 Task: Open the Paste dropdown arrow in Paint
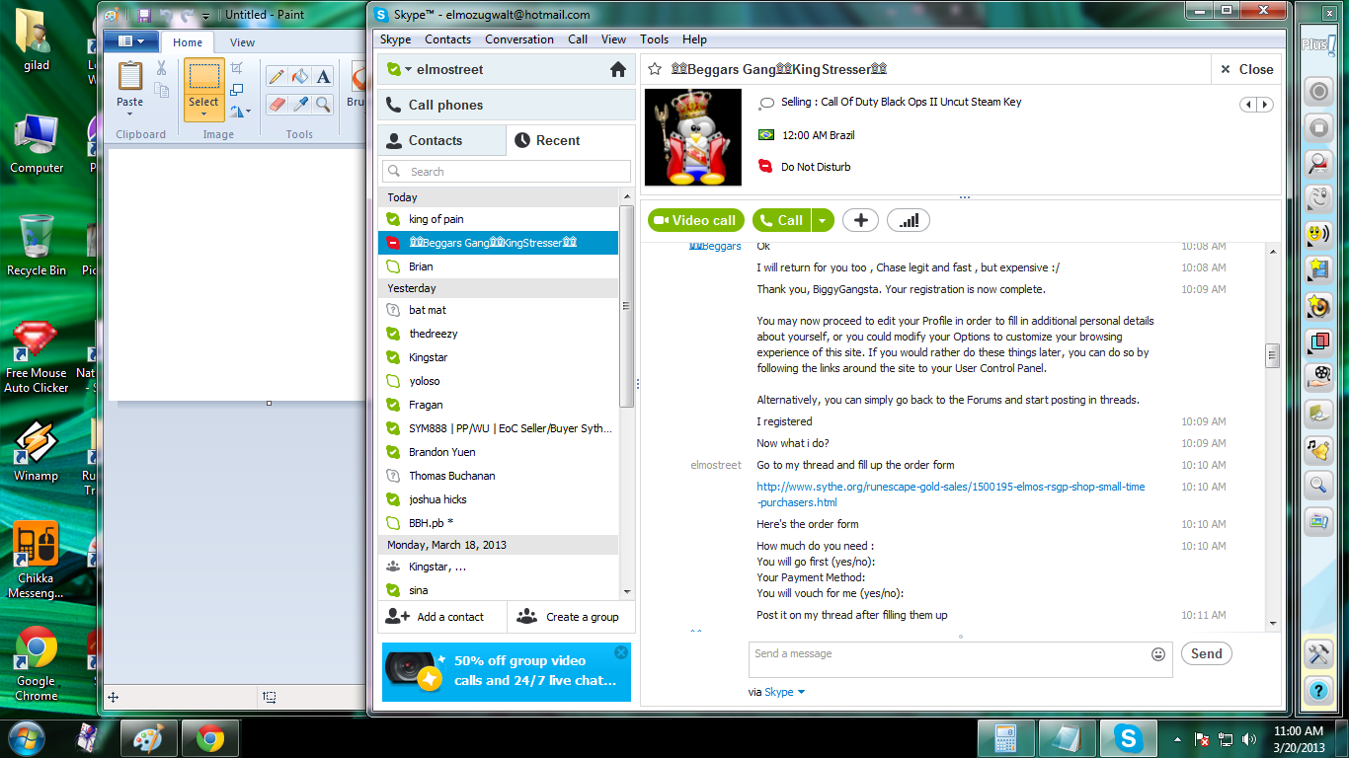click(129, 114)
